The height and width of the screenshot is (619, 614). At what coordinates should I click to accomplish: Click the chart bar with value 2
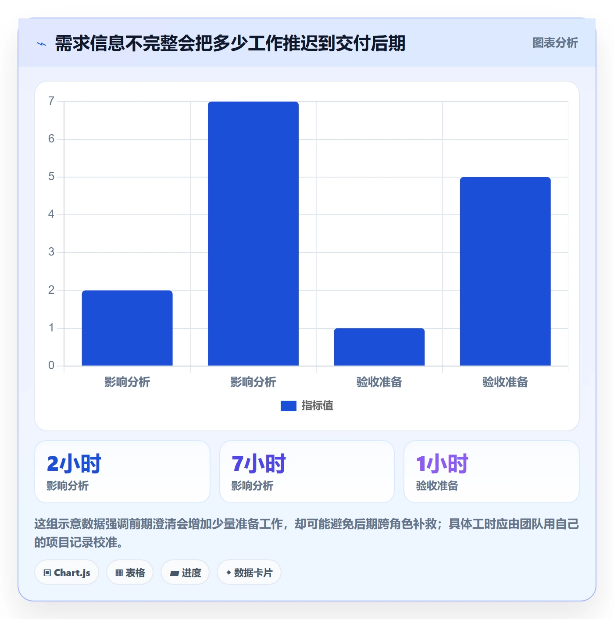pos(127,328)
